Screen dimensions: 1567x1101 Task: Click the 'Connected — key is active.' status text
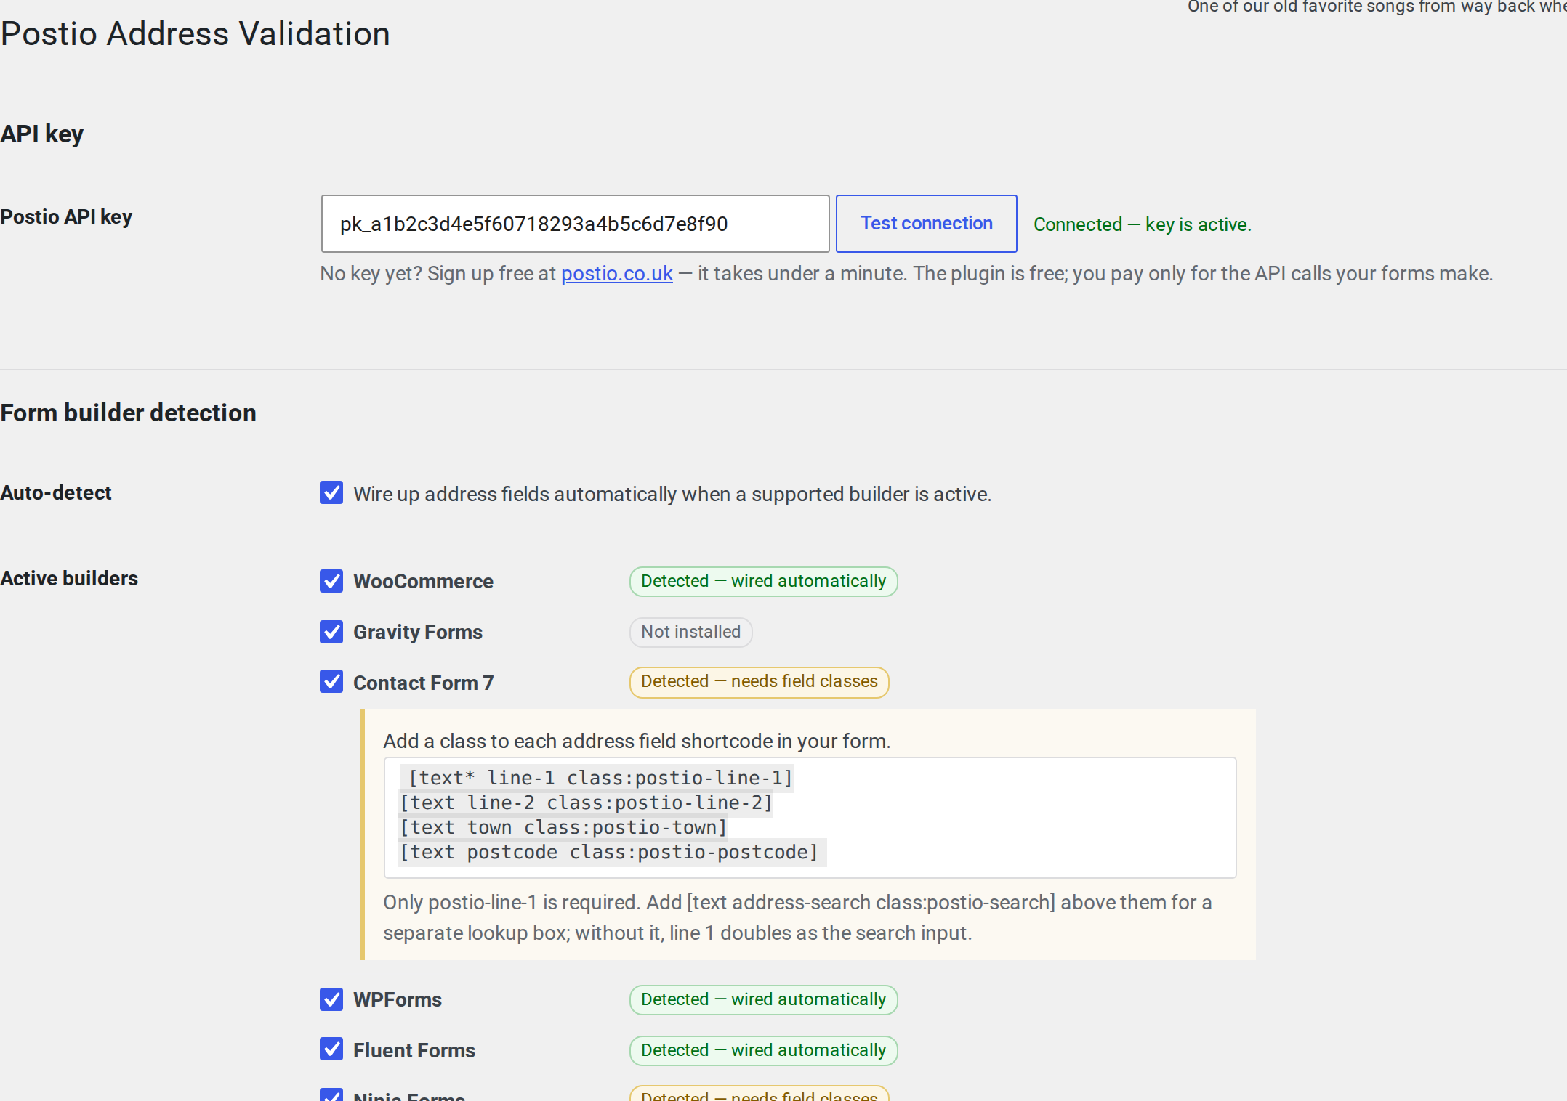tap(1142, 224)
